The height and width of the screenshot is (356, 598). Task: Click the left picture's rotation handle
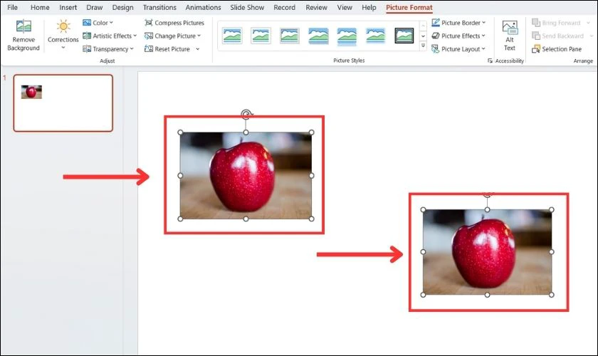(246, 114)
